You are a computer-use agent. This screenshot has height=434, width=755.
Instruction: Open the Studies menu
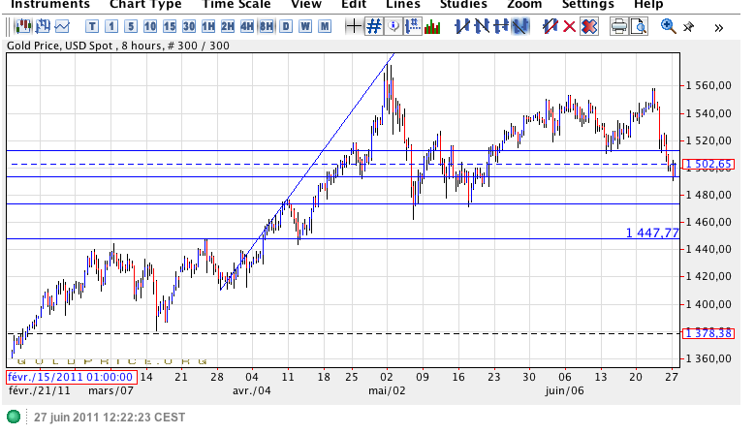[x=463, y=5]
